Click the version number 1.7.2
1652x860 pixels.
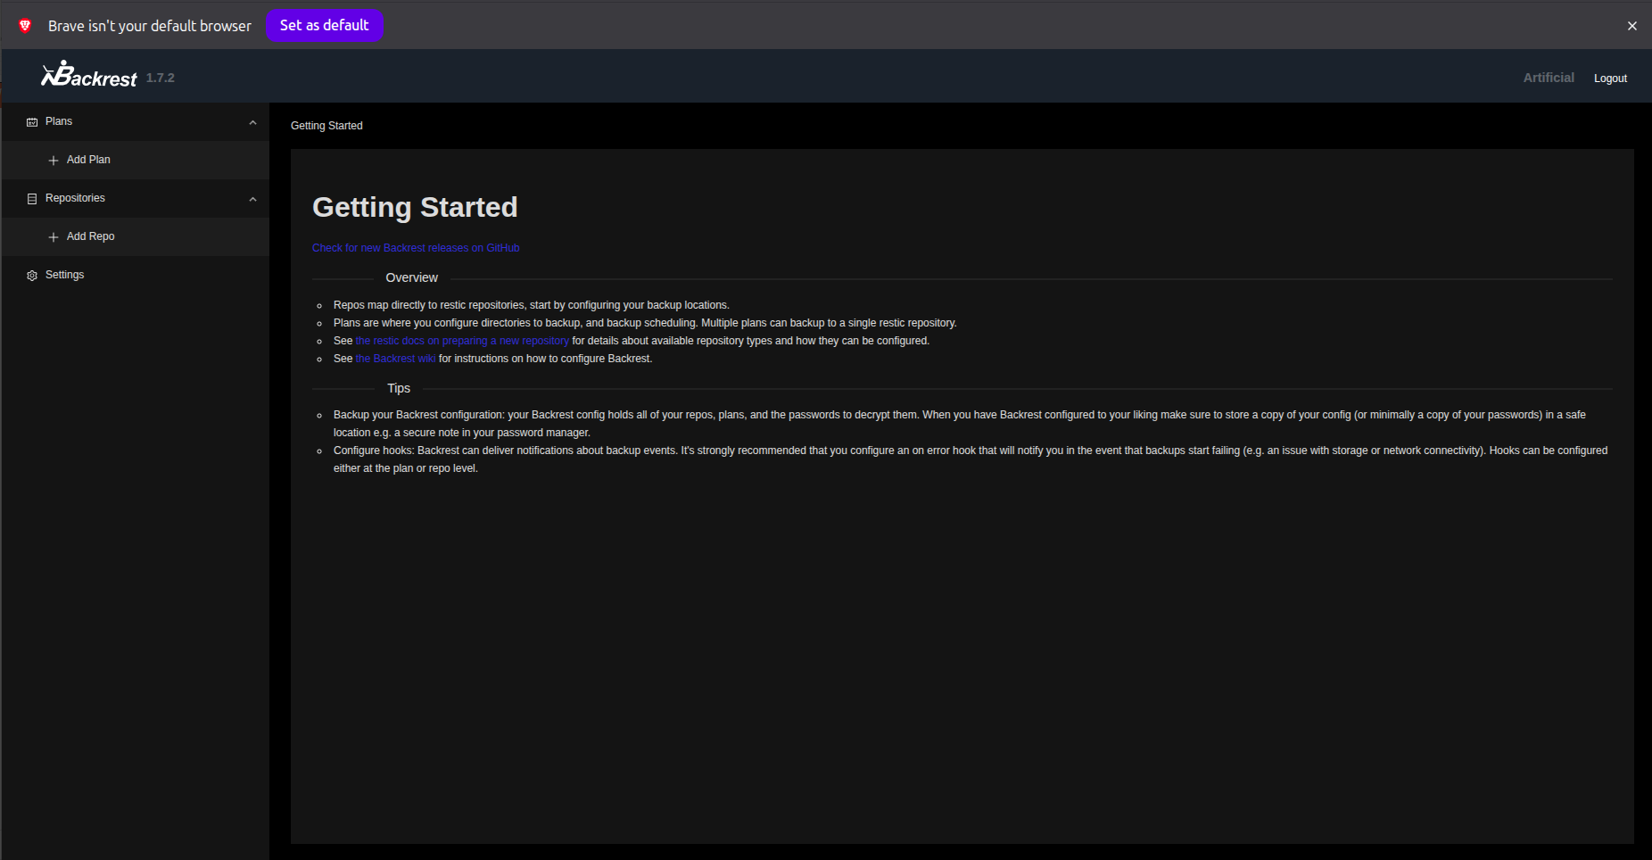(x=161, y=78)
